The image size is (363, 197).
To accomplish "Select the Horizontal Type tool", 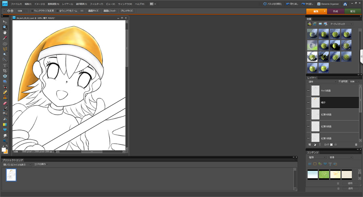I will coord(5,65).
